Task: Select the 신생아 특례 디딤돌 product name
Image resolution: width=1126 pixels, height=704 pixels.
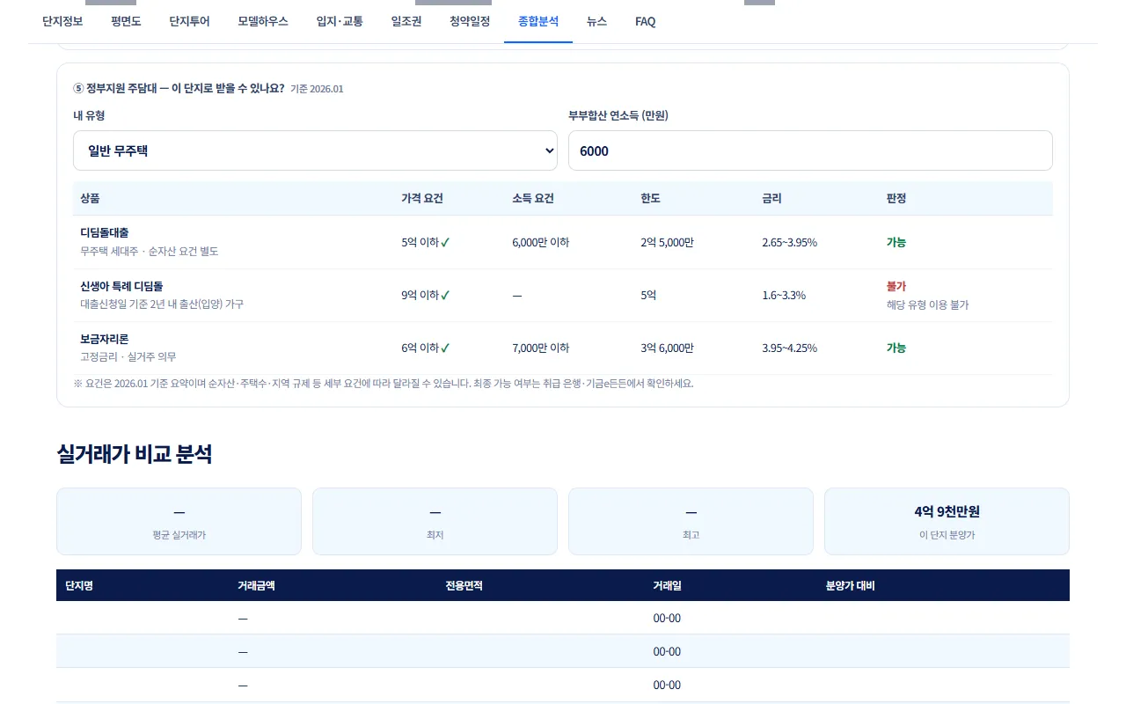Action: point(121,286)
